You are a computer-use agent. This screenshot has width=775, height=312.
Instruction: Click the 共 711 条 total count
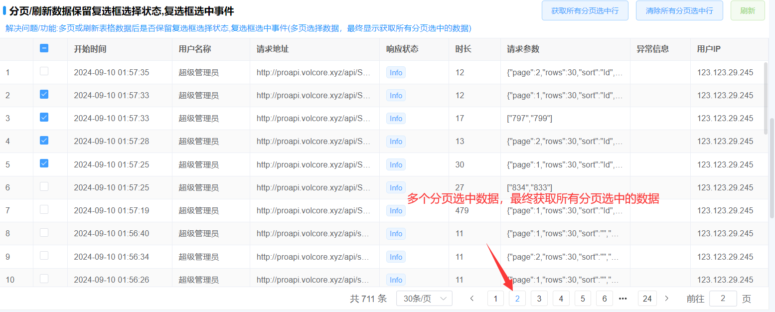(368, 299)
